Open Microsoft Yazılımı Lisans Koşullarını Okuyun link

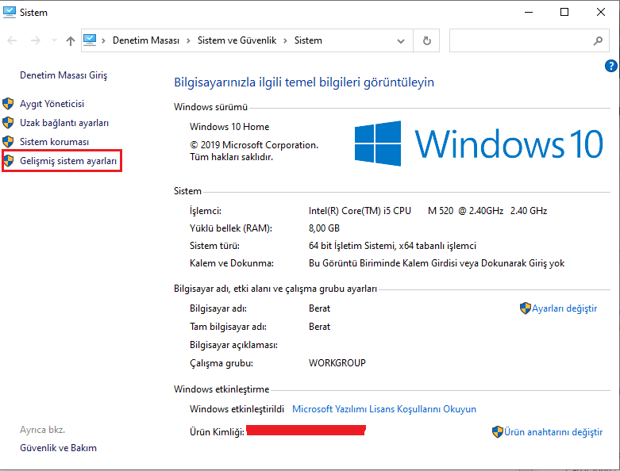(384, 409)
